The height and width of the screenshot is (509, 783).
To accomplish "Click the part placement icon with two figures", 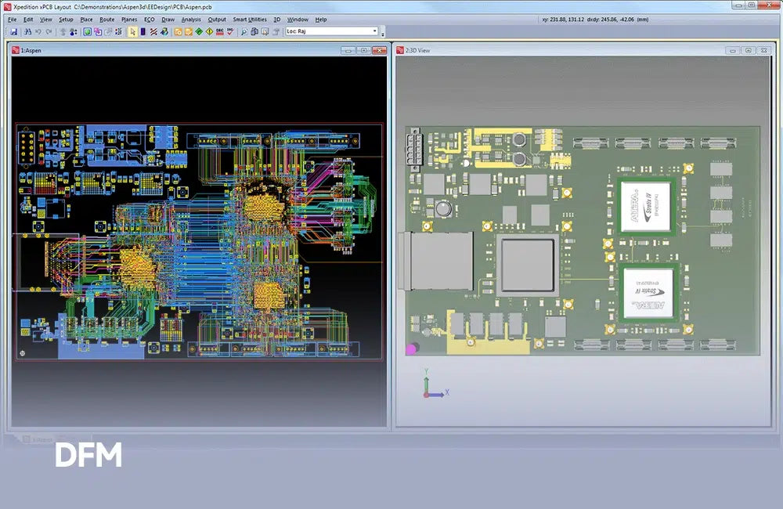I will (x=72, y=31).
